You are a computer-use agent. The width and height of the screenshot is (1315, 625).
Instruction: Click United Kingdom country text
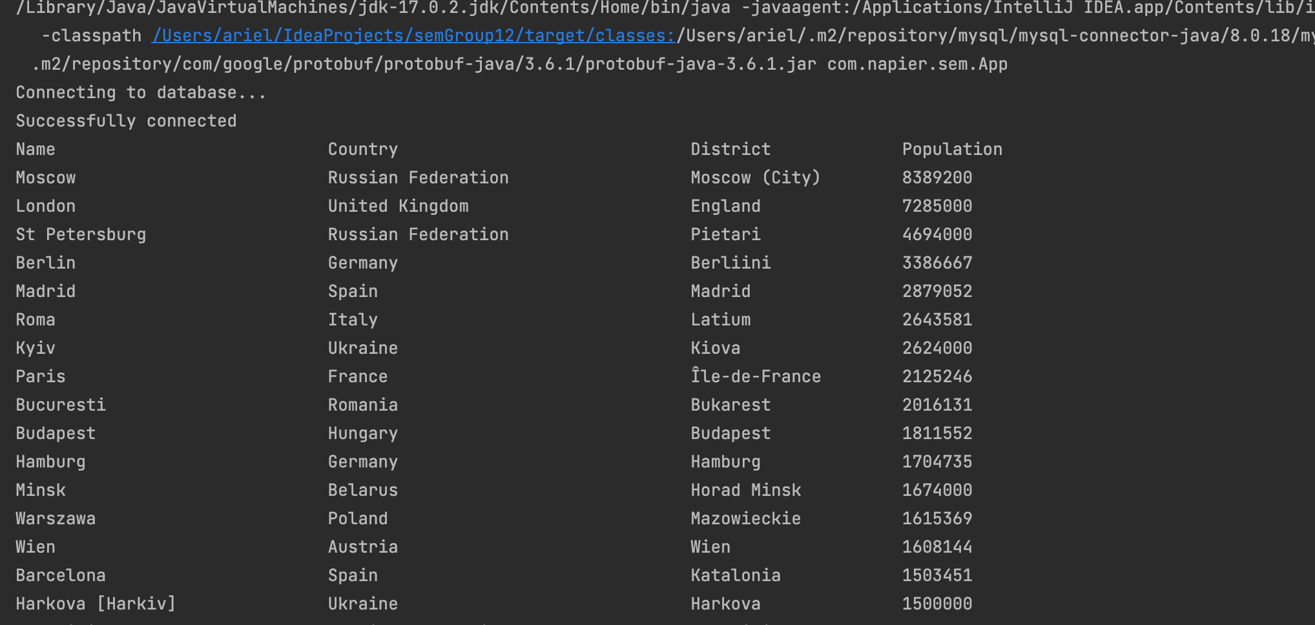coord(399,206)
